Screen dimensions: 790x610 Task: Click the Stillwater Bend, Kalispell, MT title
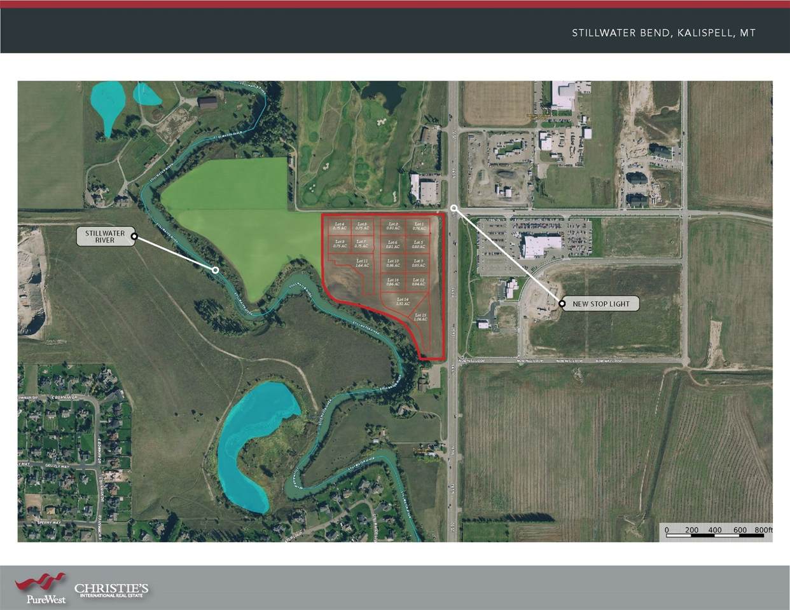(x=663, y=33)
